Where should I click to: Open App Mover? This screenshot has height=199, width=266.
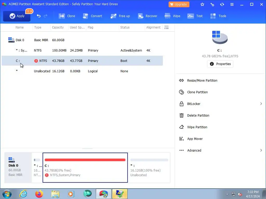point(195,139)
